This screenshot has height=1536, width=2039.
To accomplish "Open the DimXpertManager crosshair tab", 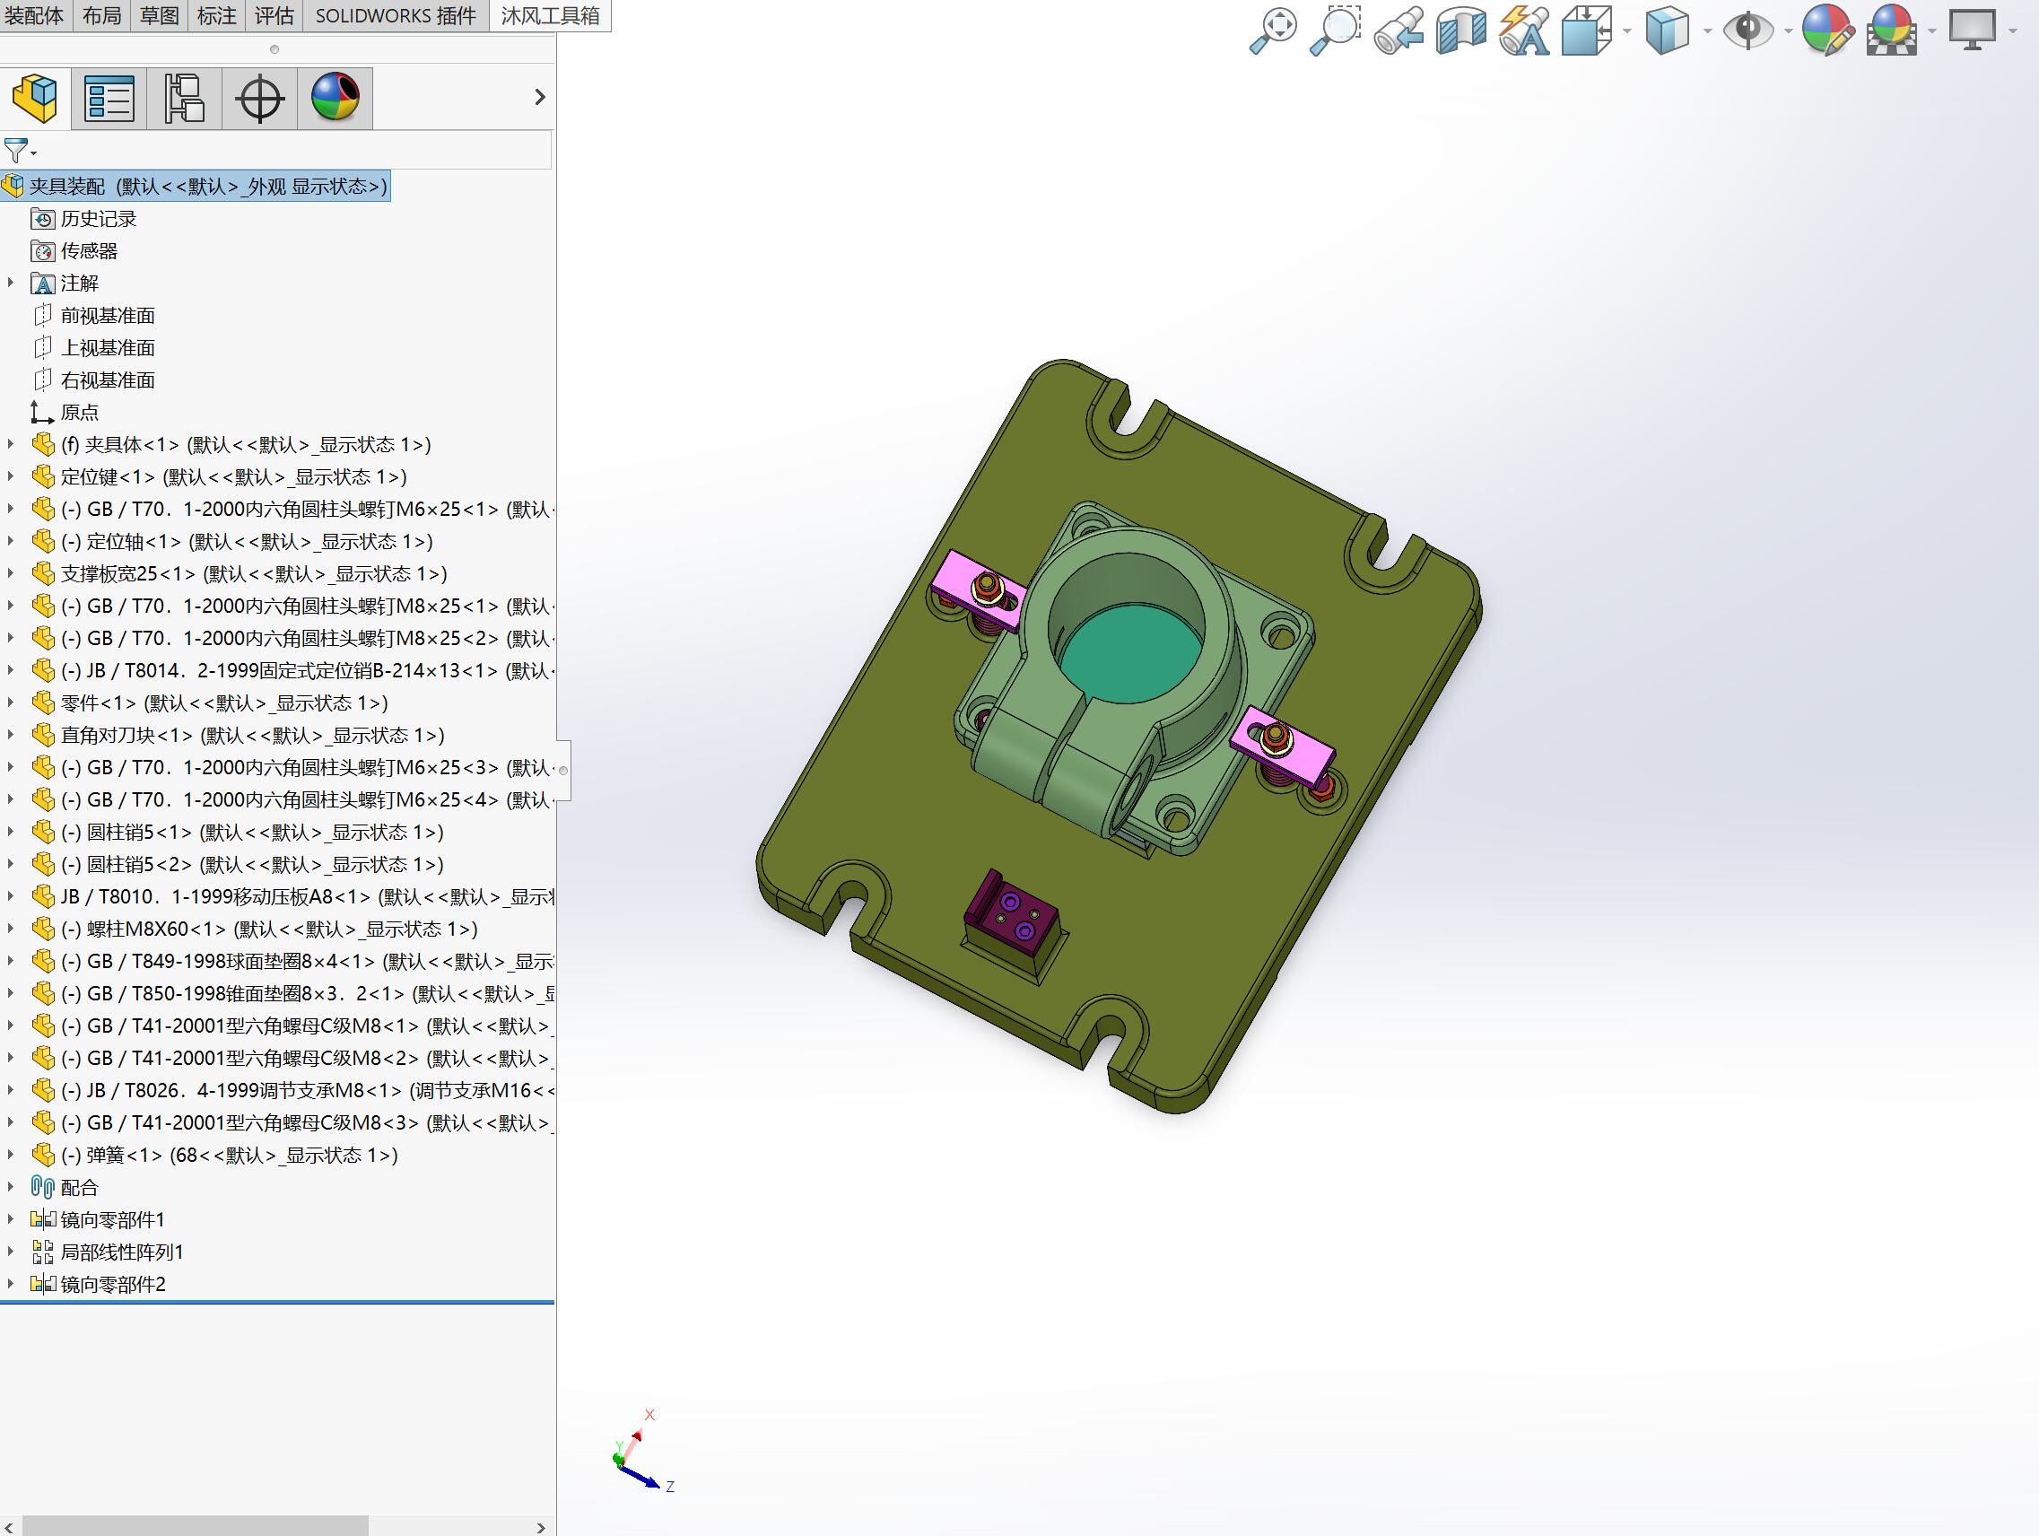I will click(x=260, y=98).
